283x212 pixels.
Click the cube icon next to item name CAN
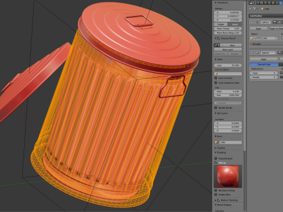pos(216,143)
